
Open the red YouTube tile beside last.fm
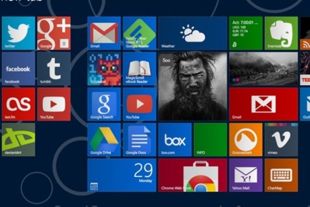54,104
